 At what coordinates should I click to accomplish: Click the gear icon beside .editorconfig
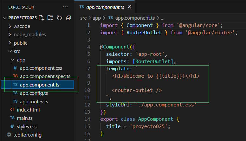[x=9, y=135]
